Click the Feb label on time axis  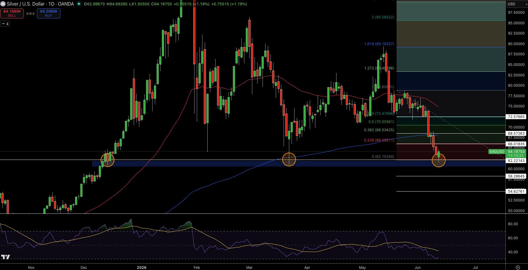pyautogui.click(x=197, y=268)
